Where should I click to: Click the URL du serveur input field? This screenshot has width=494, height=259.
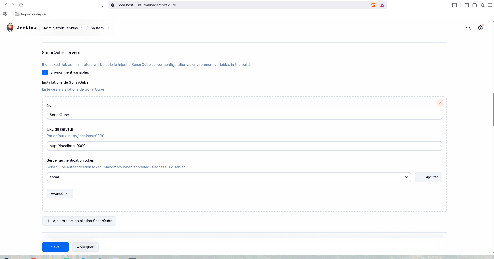point(244,146)
